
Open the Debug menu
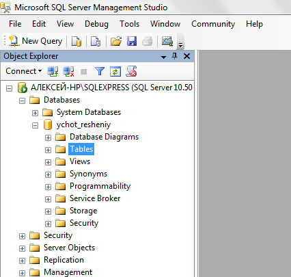point(96,24)
